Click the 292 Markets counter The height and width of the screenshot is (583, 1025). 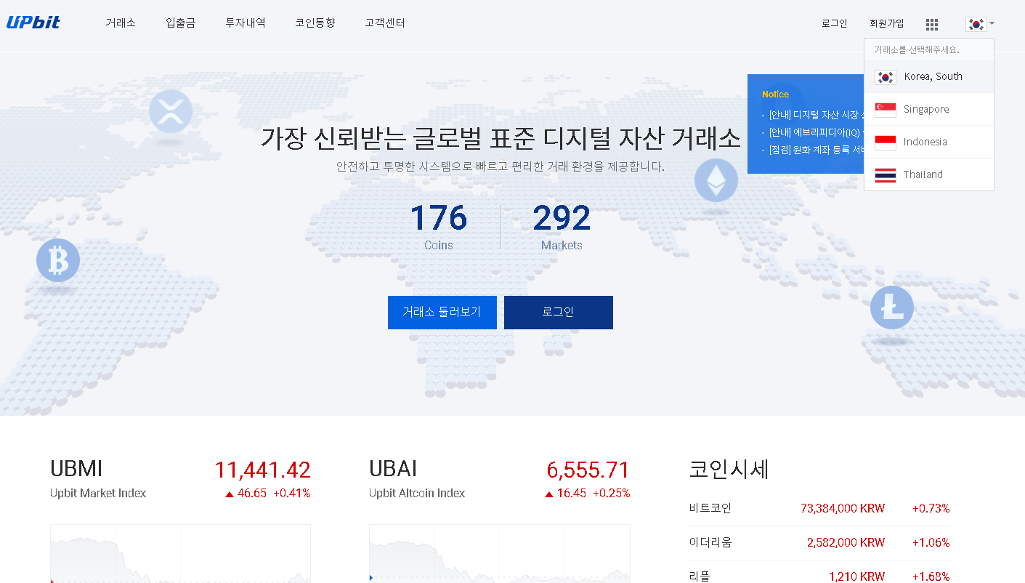(x=562, y=227)
